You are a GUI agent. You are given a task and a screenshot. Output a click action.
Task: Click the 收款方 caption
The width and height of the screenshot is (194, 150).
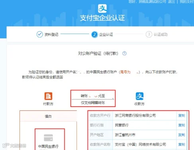[x=139, y=104]
